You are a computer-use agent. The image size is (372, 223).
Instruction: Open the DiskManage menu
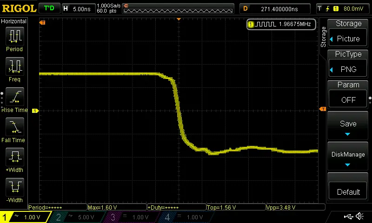click(x=348, y=156)
